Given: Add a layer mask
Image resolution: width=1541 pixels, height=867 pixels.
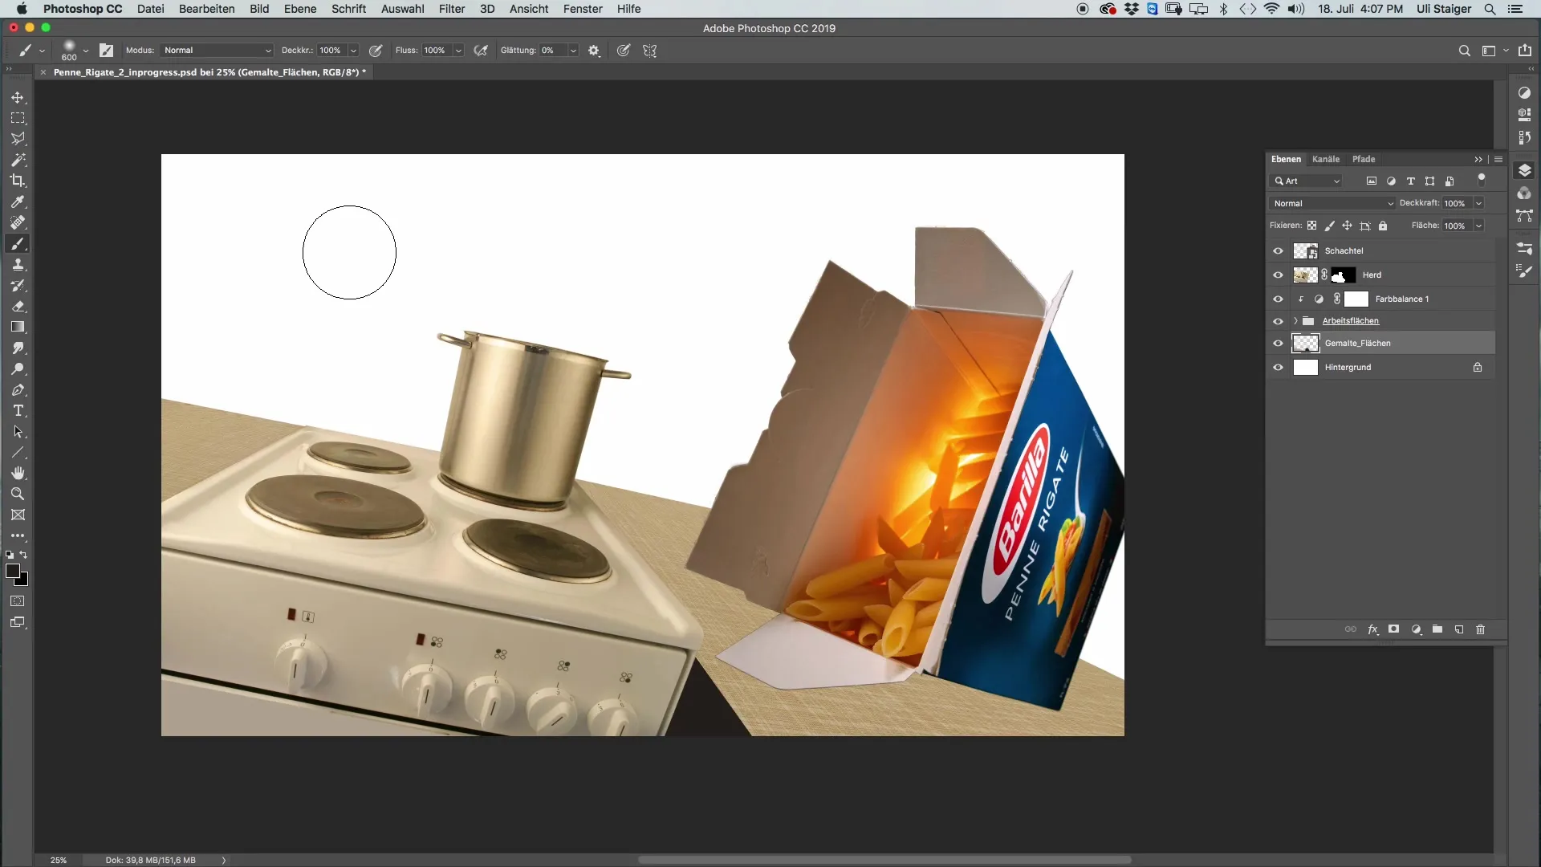Looking at the screenshot, I should point(1394,629).
